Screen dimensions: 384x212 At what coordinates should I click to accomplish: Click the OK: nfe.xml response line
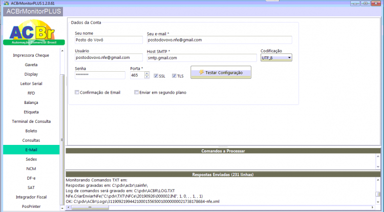click(x=142, y=201)
